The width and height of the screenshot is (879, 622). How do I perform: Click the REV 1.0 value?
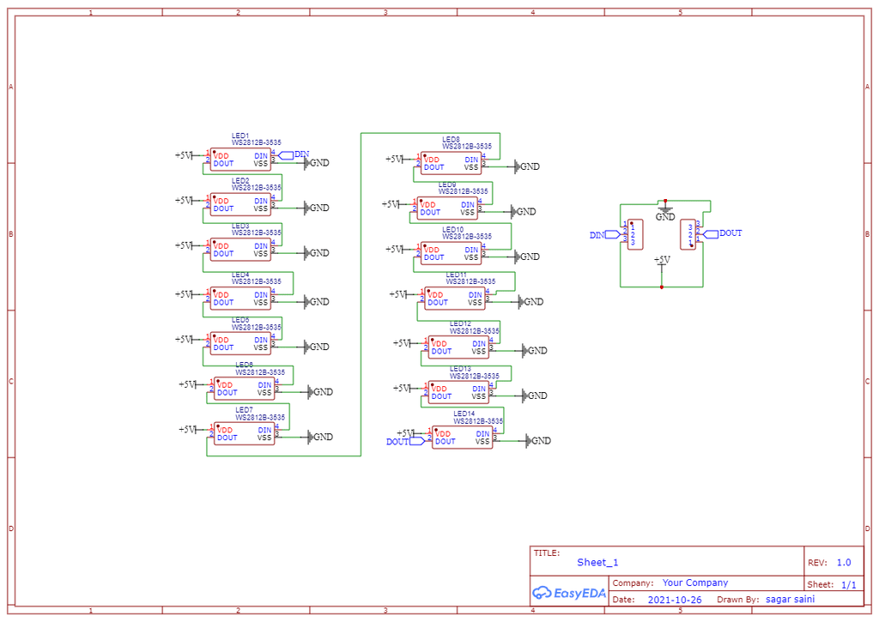click(844, 563)
